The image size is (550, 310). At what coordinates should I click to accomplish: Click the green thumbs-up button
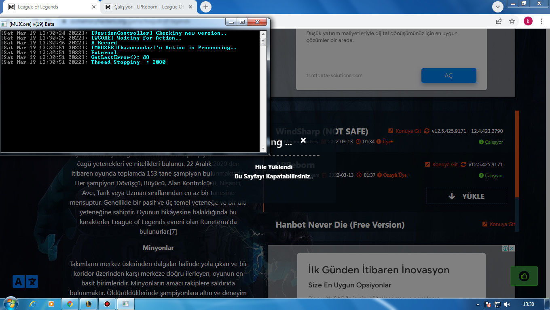pos(524,276)
